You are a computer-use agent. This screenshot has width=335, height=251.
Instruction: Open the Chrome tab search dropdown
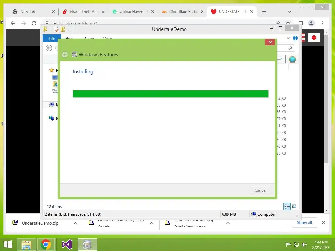pyautogui.click(x=290, y=12)
